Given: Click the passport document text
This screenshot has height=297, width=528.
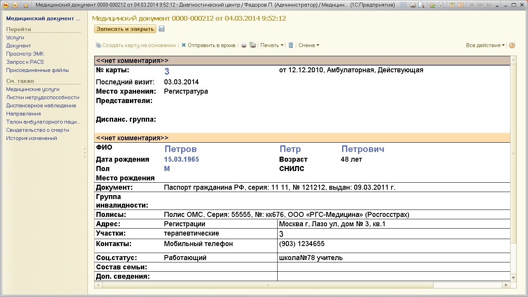Looking at the screenshot, I should click(280, 188).
